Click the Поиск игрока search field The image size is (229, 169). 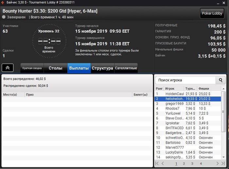[x=185, y=80]
